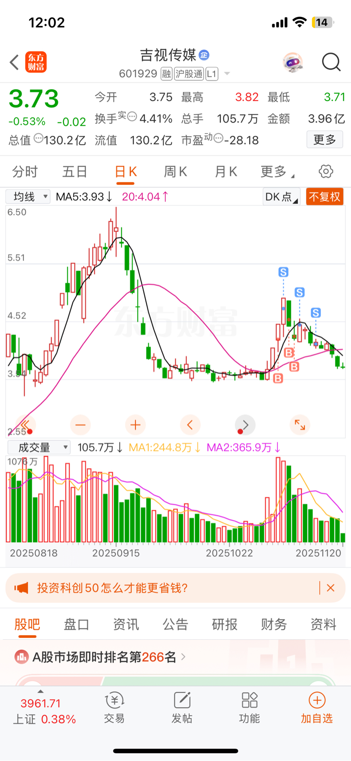Tap the current price 3.73

tap(34, 99)
